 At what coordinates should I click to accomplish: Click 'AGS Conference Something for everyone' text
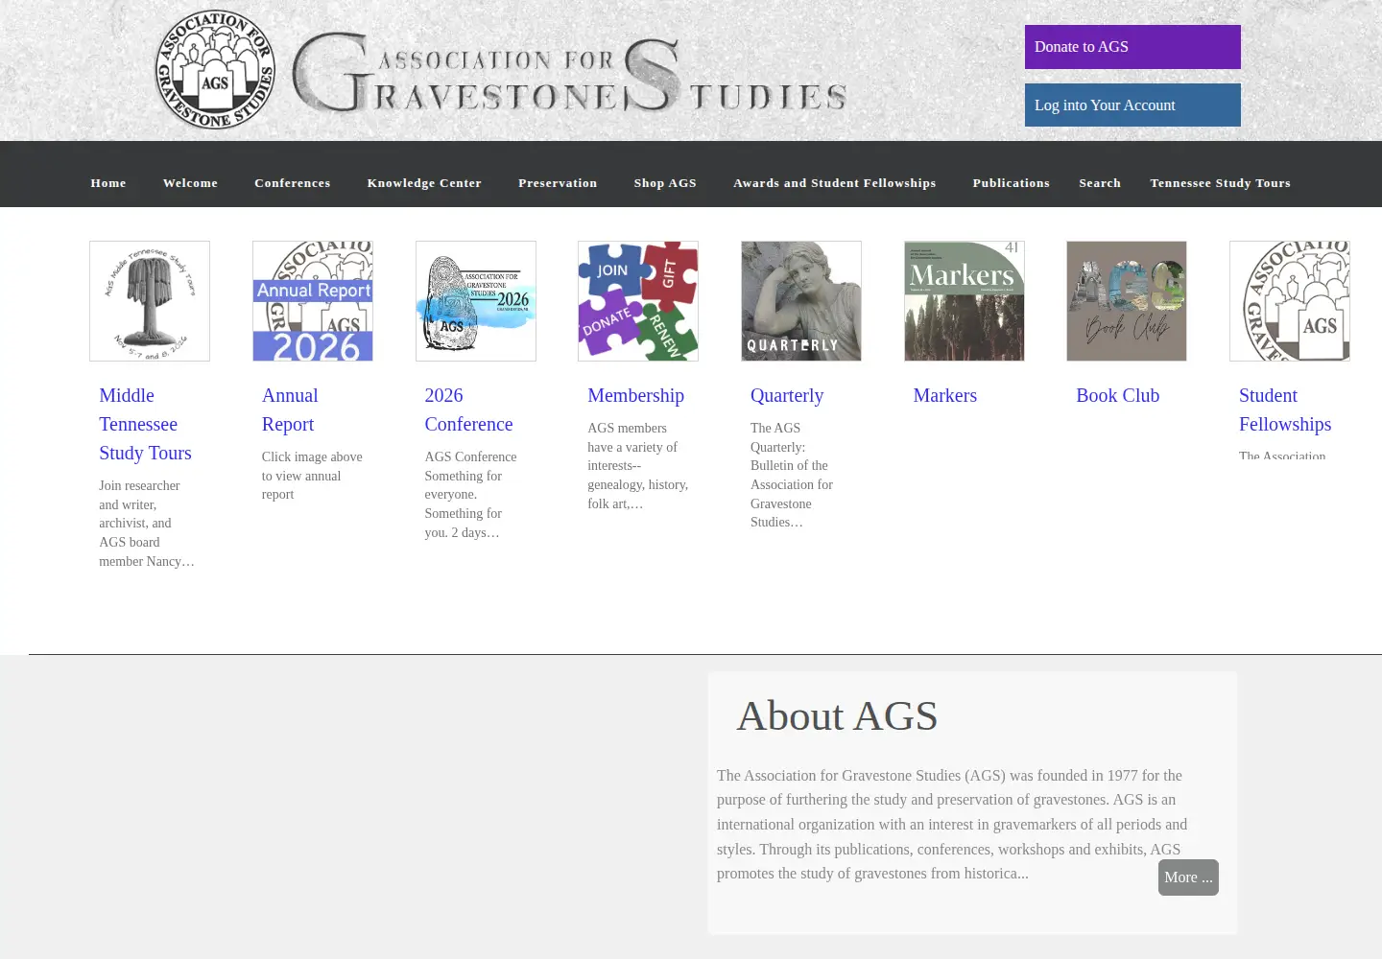point(470,495)
